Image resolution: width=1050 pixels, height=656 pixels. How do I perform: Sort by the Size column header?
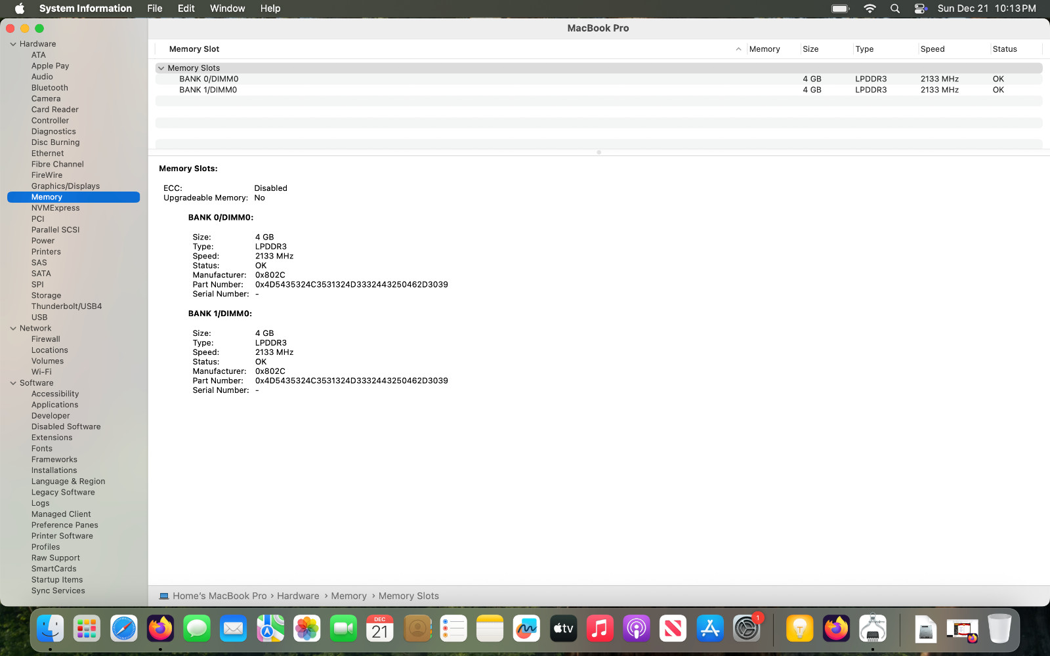click(x=826, y=49)
